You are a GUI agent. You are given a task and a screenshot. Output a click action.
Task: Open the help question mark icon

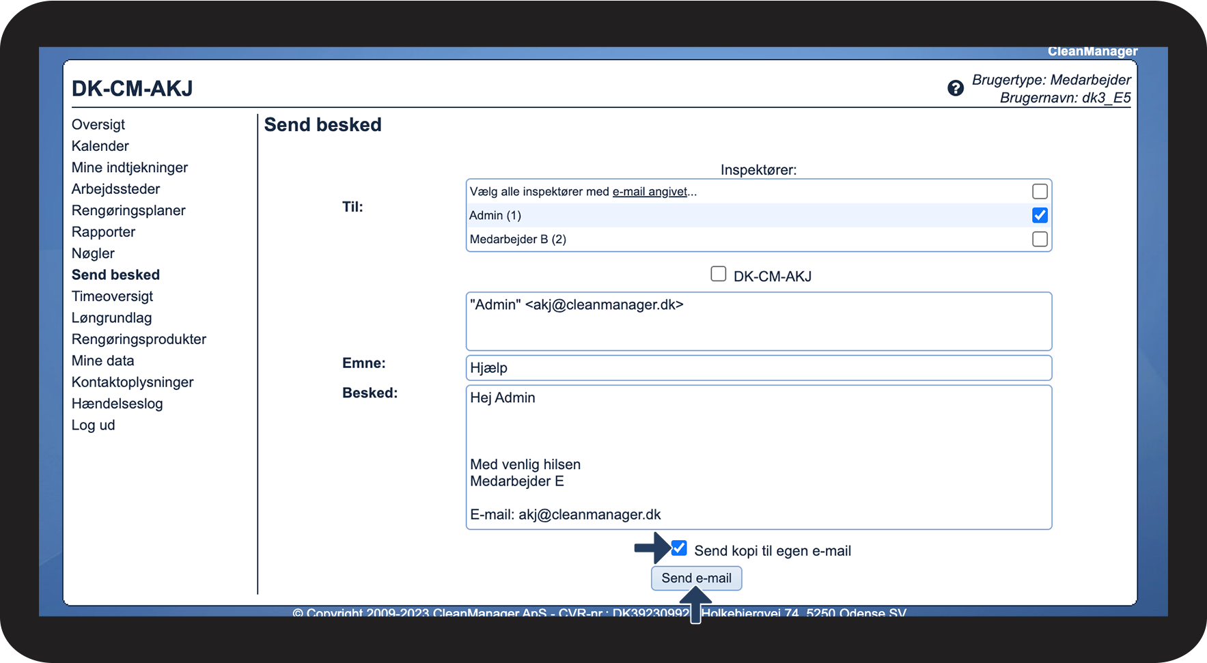point(956,88)
